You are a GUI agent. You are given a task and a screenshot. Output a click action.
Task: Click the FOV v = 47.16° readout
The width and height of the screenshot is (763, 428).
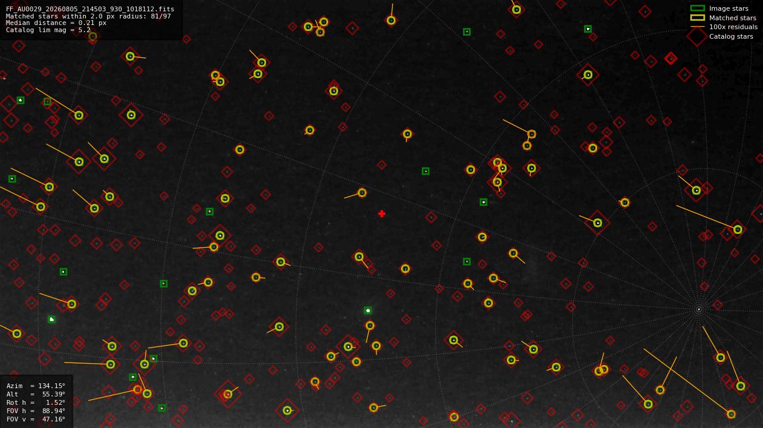(x=36, y=419)
